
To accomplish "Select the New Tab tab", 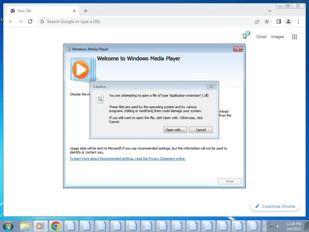I will click(43, 11).
